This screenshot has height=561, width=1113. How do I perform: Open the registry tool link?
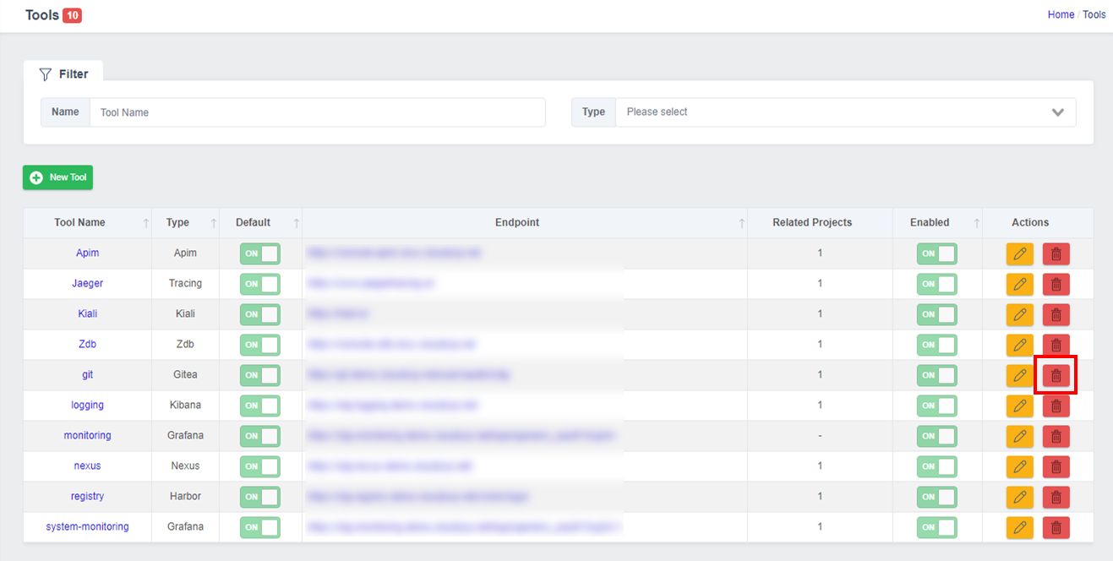point(88,497)
